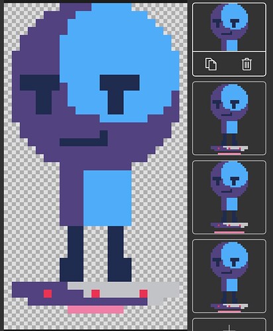Select the first frame thumbnail

pyautogui.click(x=229, y=27)
